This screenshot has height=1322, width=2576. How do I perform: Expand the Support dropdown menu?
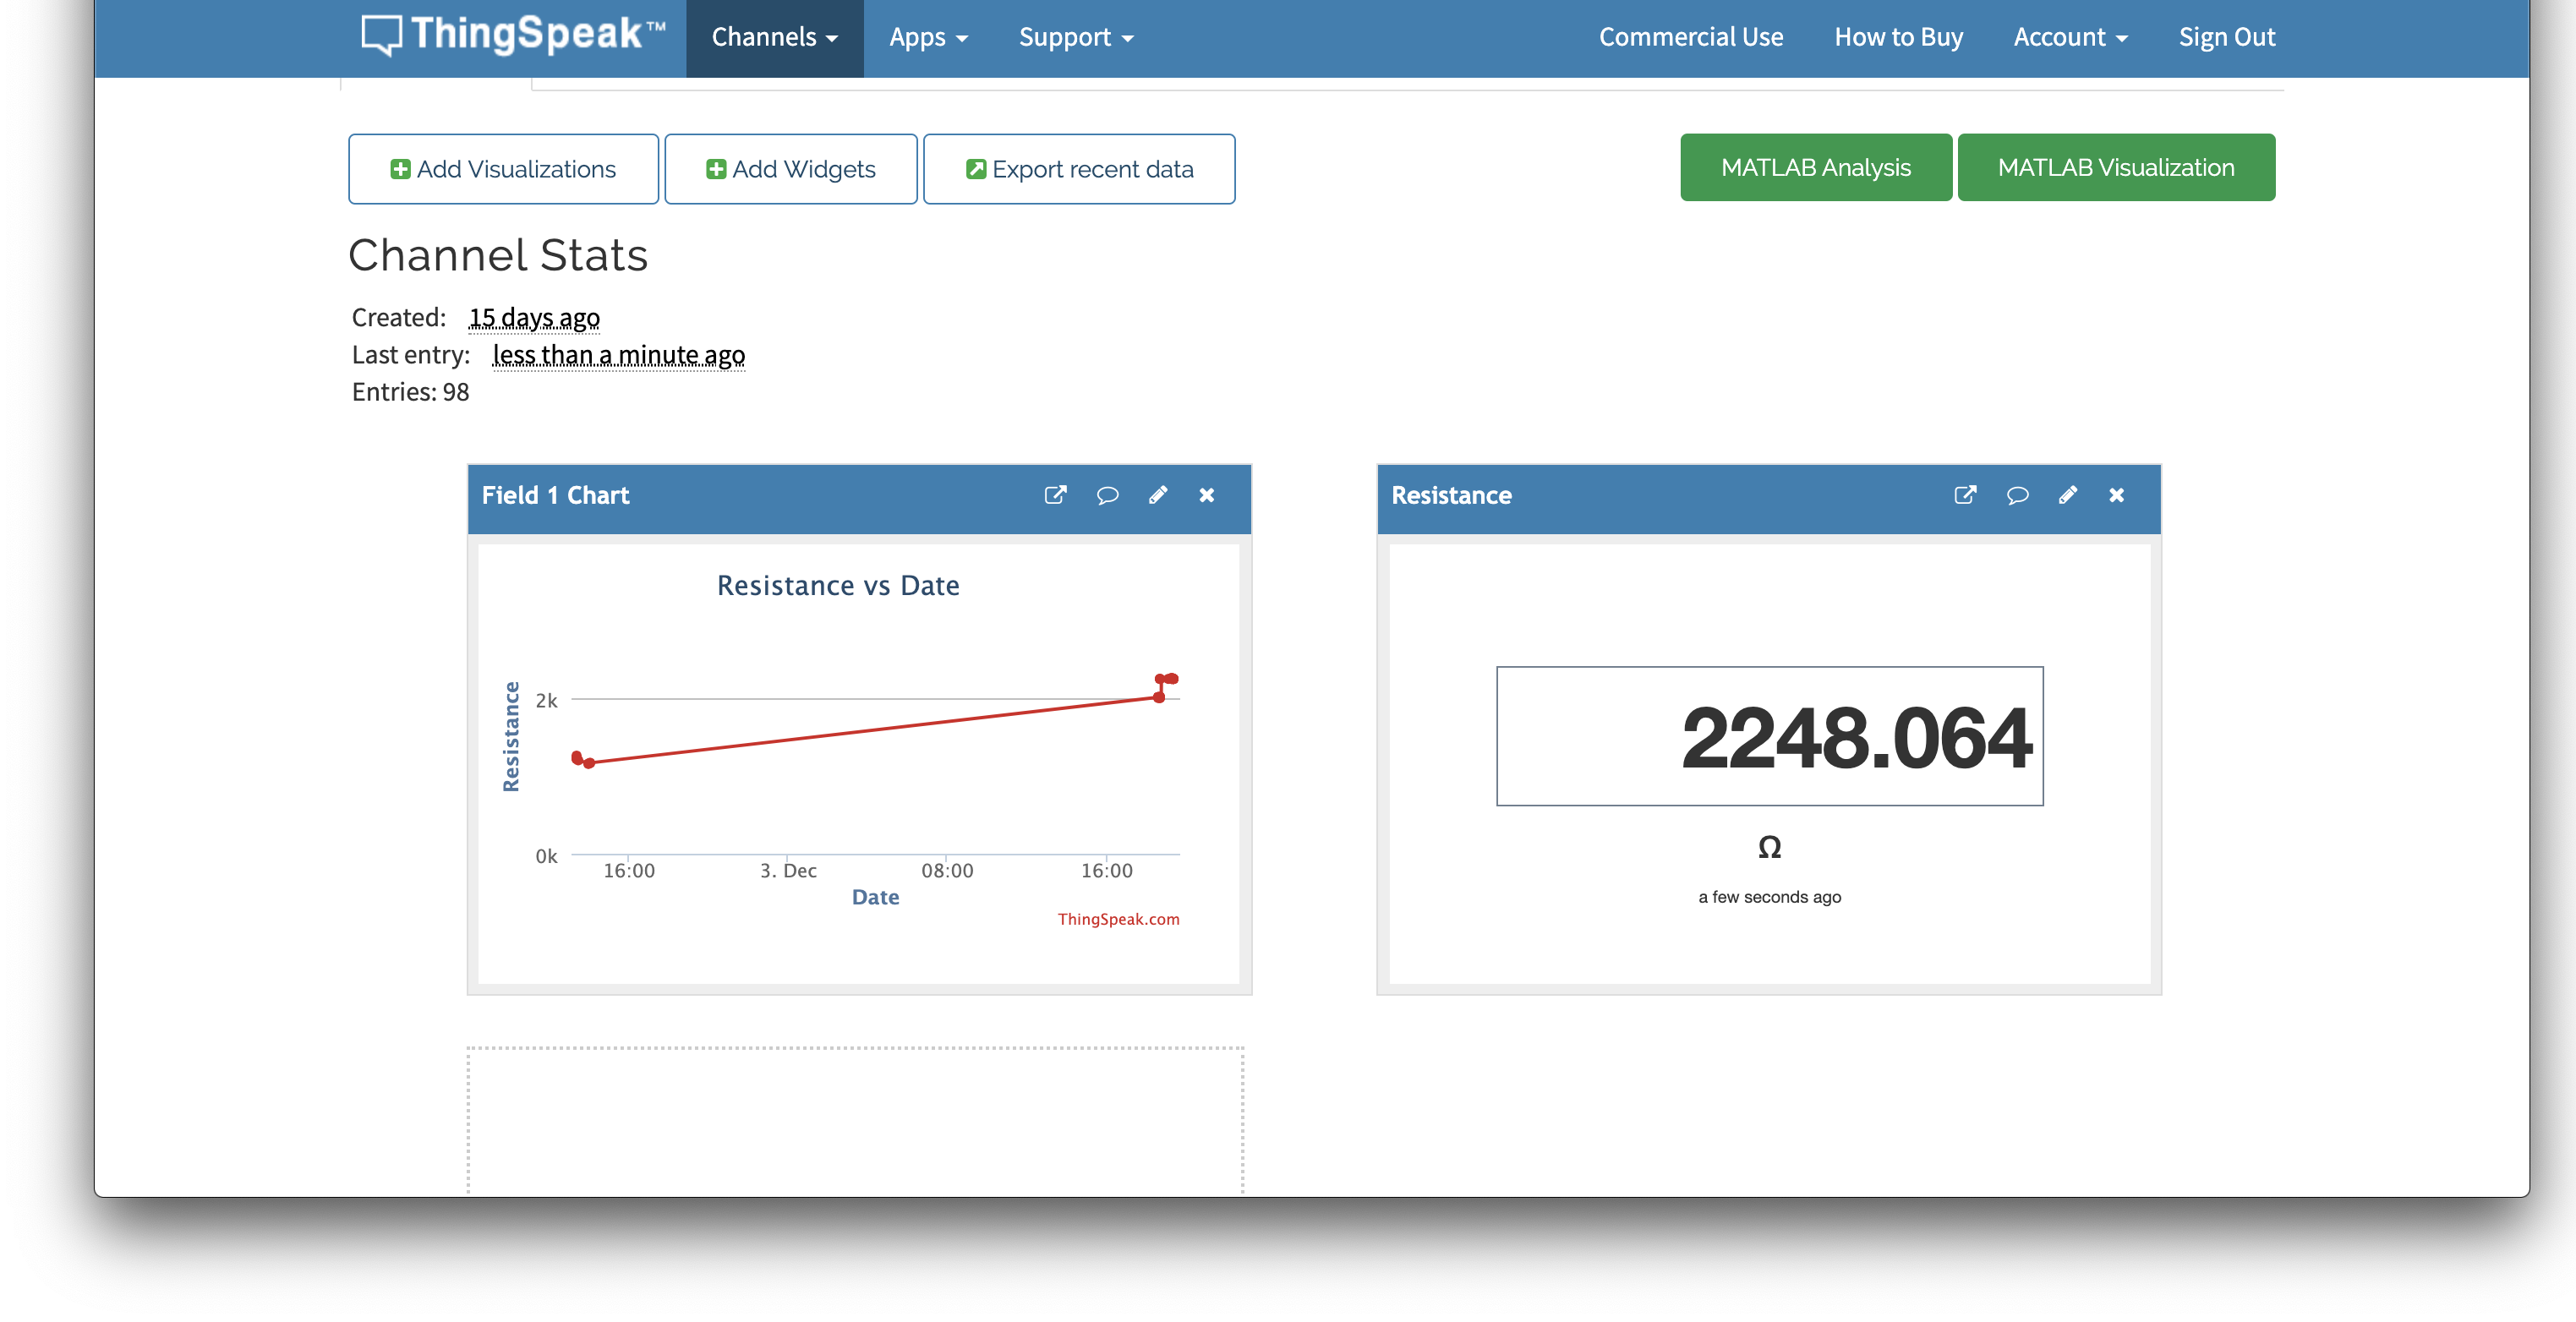(x=1074, y=37)
